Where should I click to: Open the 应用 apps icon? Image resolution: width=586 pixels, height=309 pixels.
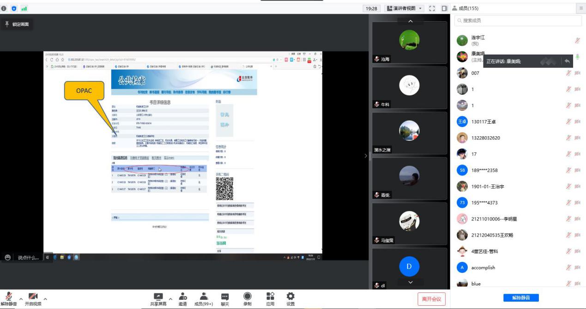pos(270,297)
